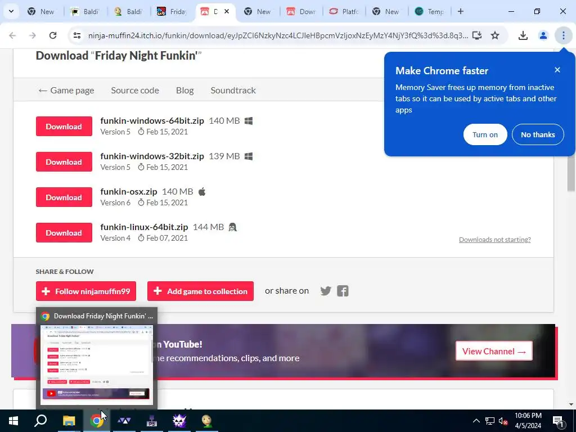Switch to the second Baldi tab
The image size is (576, 432).
pyautogui.click(x=129, y=11)
